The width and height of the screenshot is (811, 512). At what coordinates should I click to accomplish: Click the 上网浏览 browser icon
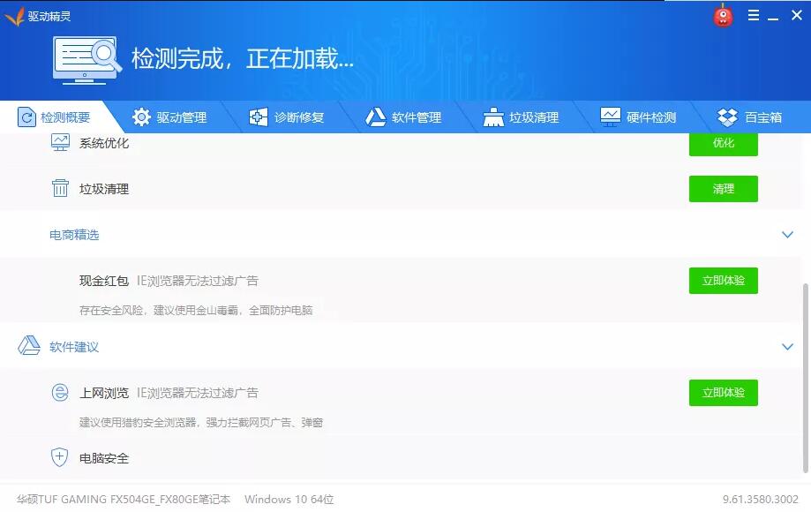[x=60, y=393]
